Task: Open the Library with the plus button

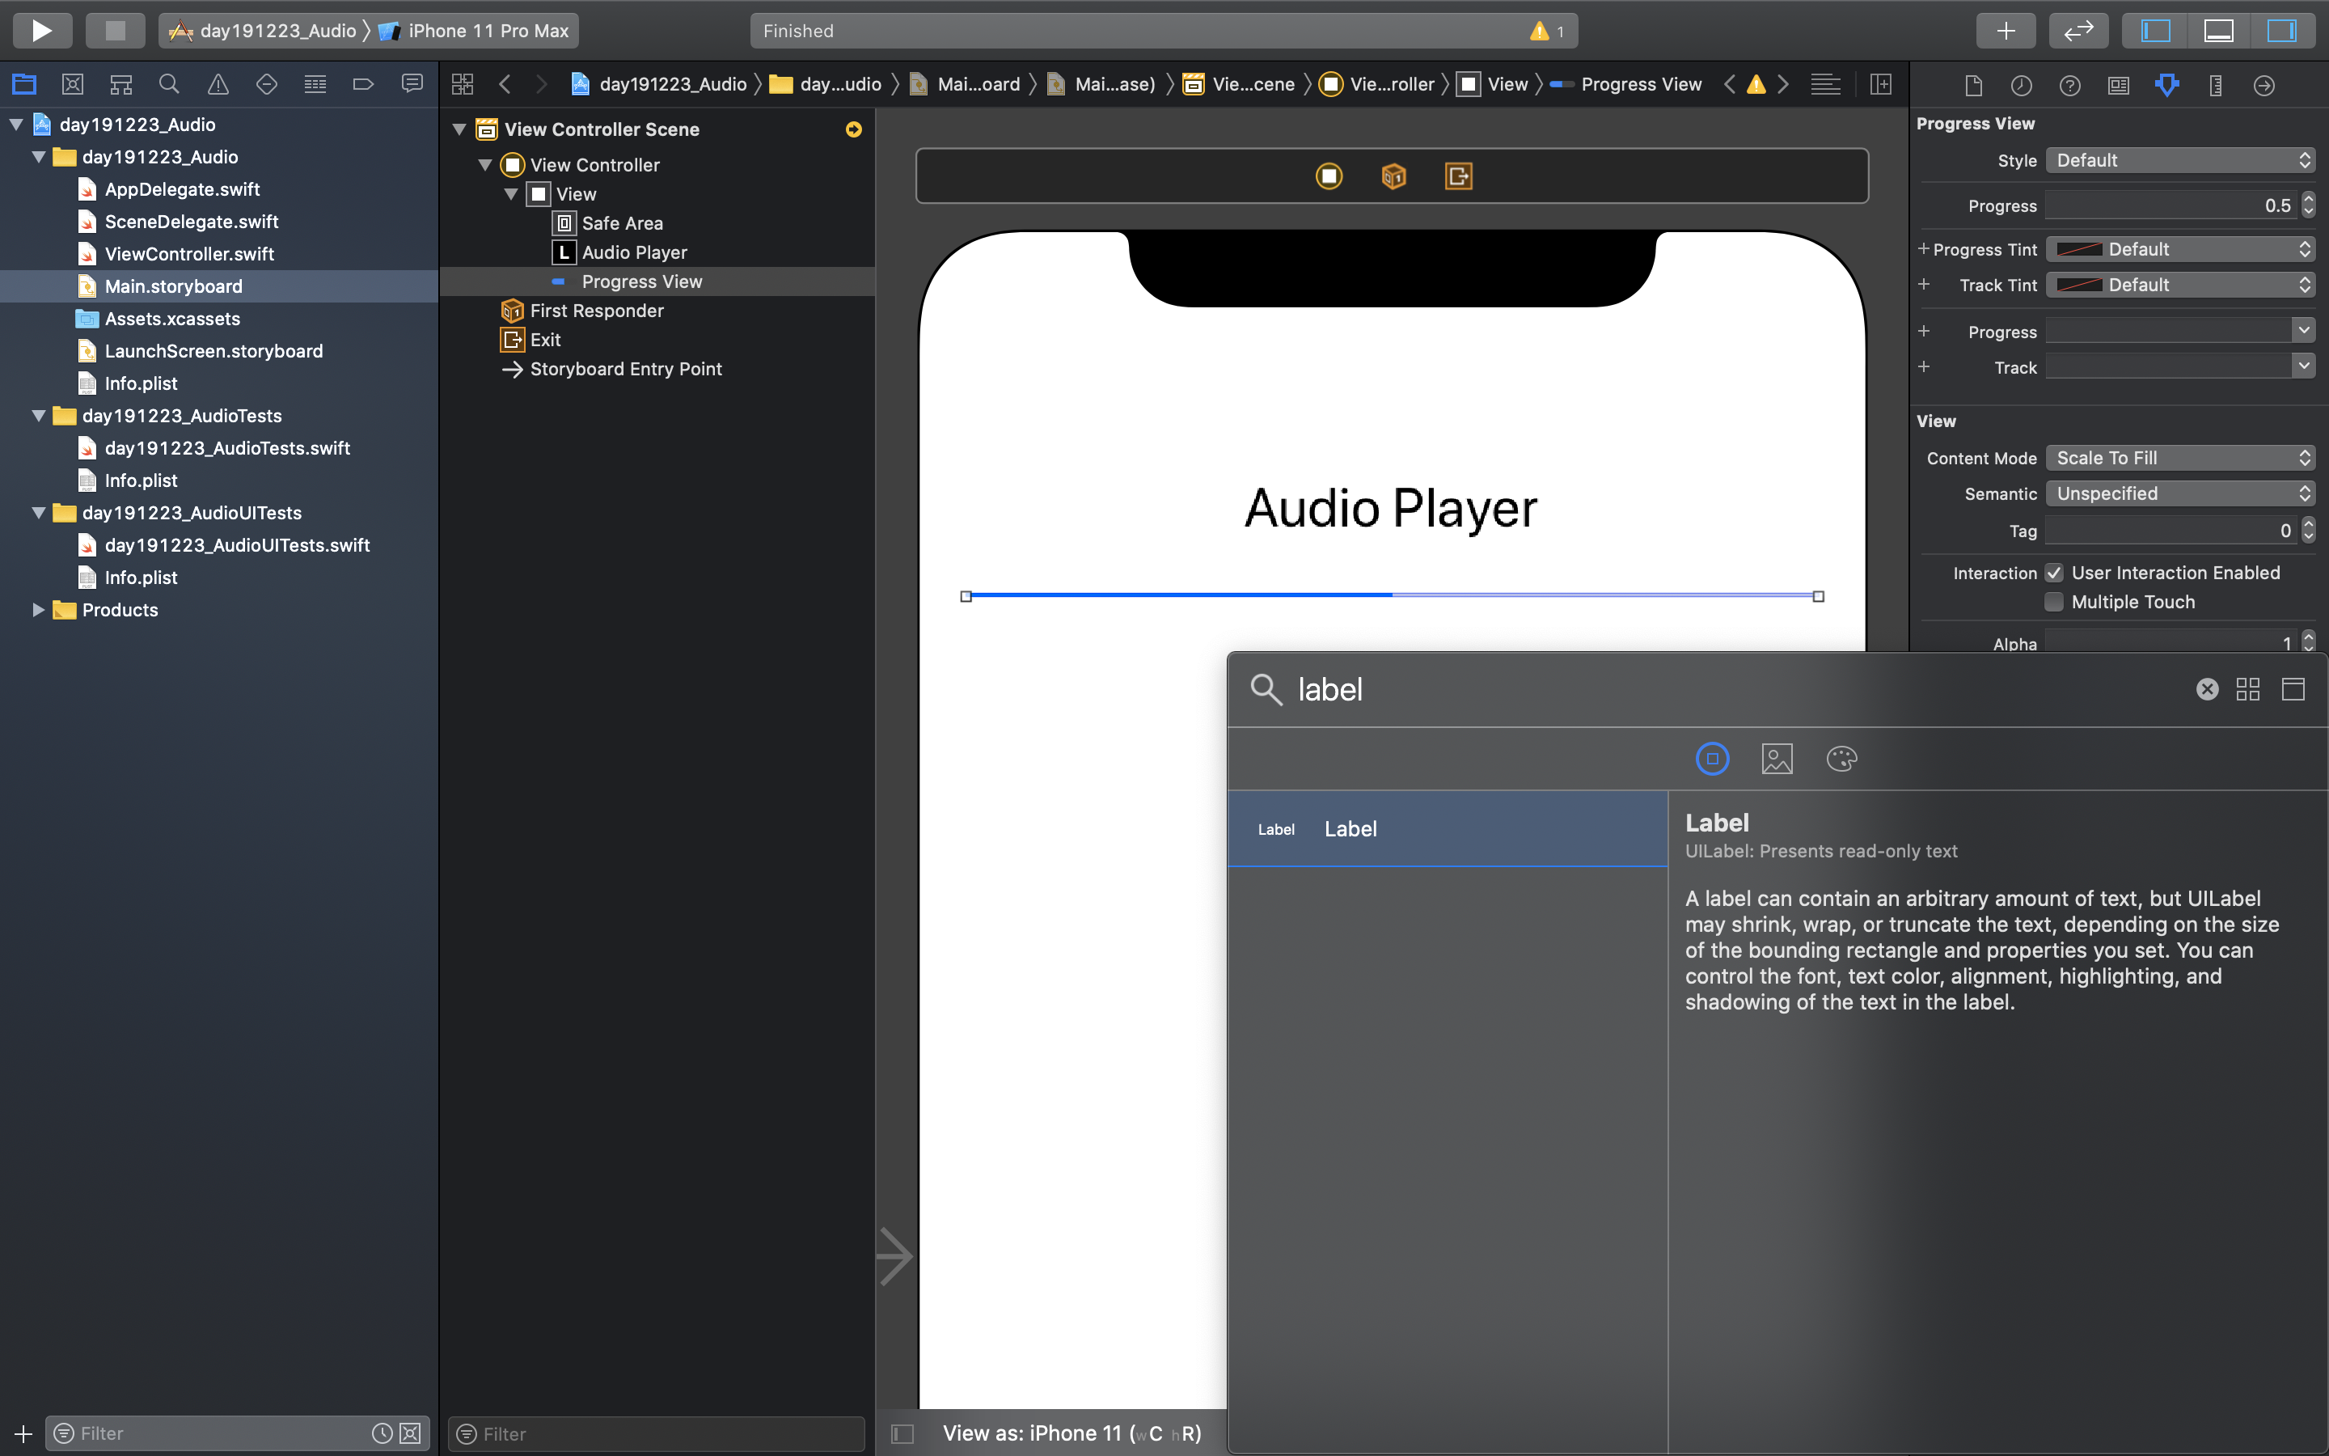Action: pyautogui.click(x=2006, y=31)
